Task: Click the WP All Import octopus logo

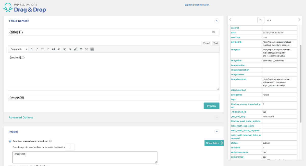Action: [8, 8]
